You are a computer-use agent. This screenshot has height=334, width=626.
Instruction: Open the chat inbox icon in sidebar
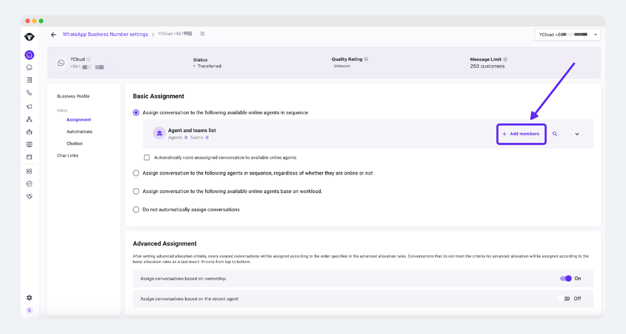(29, 67)
